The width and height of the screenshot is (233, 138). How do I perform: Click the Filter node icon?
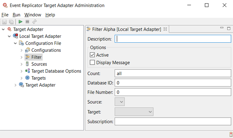(27, 57)
